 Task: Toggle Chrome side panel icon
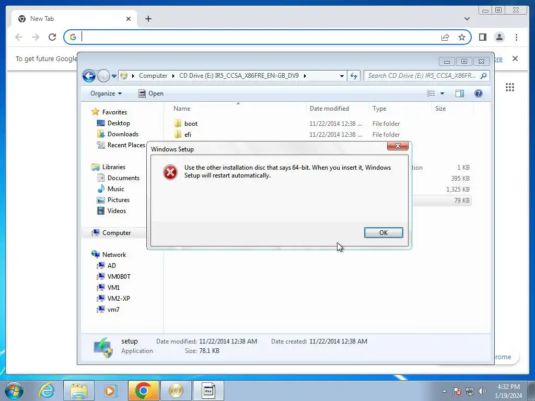click(x=482, y=37)
